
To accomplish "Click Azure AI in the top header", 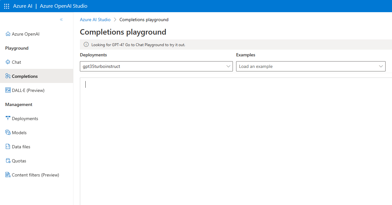I will [x=23, y=6].
